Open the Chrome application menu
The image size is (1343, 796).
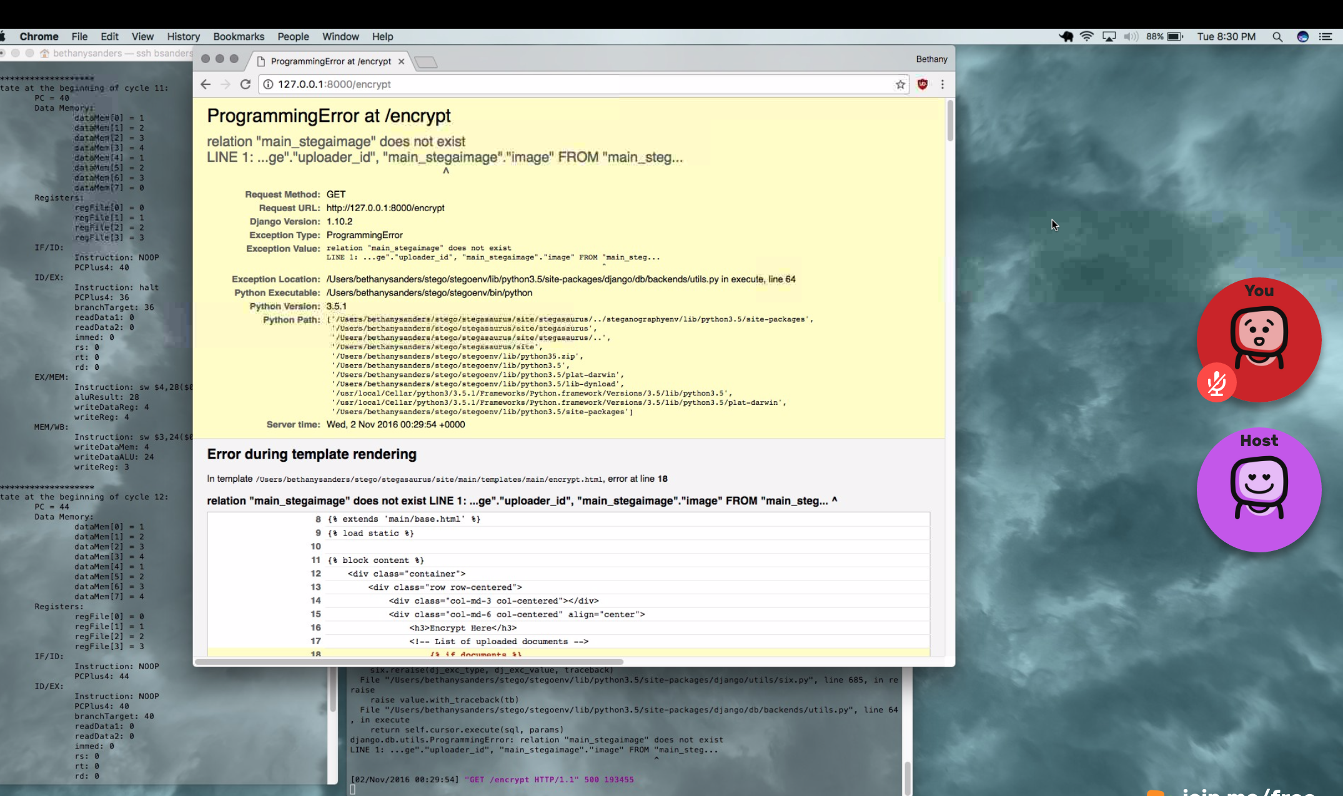[x=39, y=36]
